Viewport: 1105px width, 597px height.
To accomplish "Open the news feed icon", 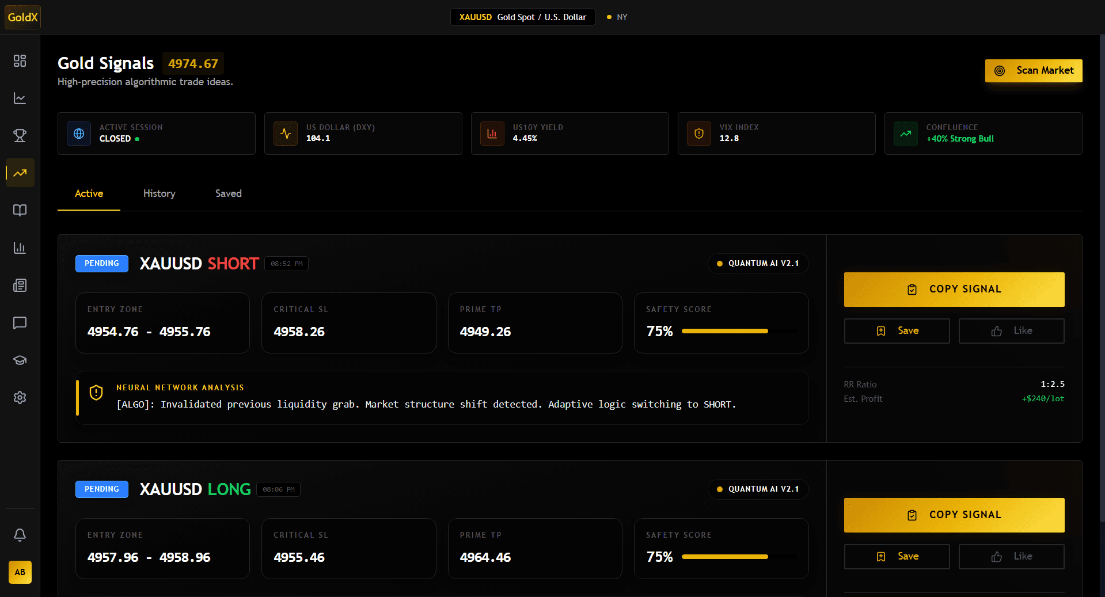I will pos(20,285).
